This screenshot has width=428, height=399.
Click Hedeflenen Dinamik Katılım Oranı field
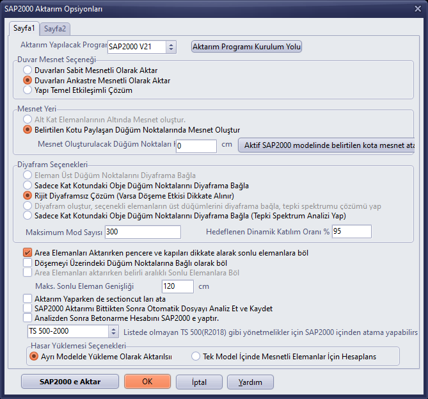[352, 231]
